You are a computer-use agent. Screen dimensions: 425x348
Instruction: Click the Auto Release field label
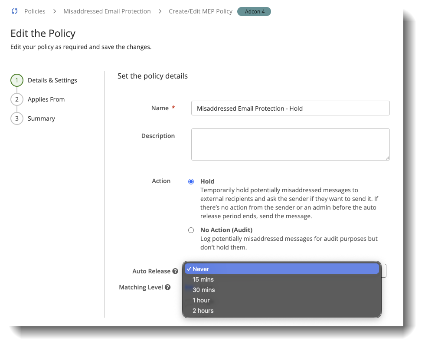pyautogui.click(x=151, y=271)
